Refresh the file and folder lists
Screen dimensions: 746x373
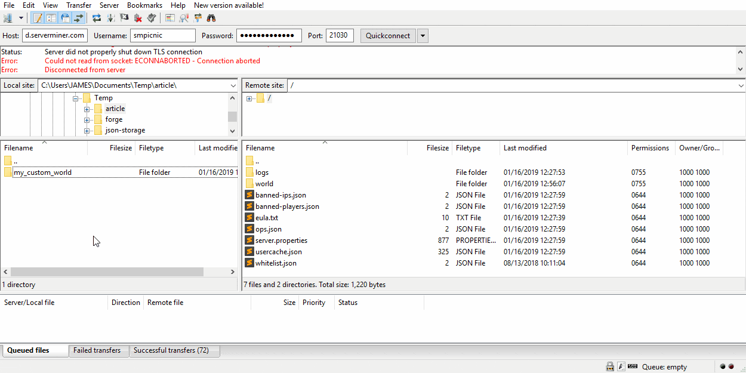click(97, 18)
